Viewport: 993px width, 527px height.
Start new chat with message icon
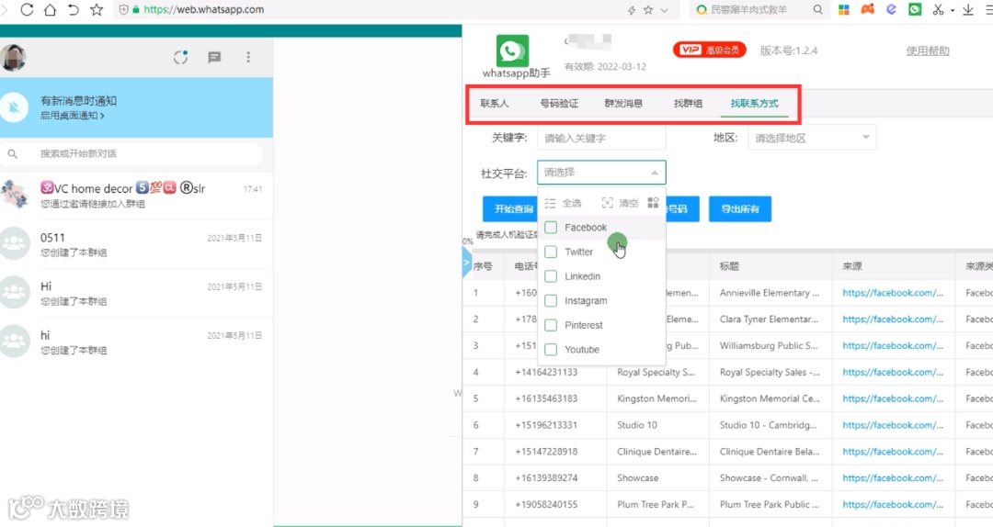(214, 58)
